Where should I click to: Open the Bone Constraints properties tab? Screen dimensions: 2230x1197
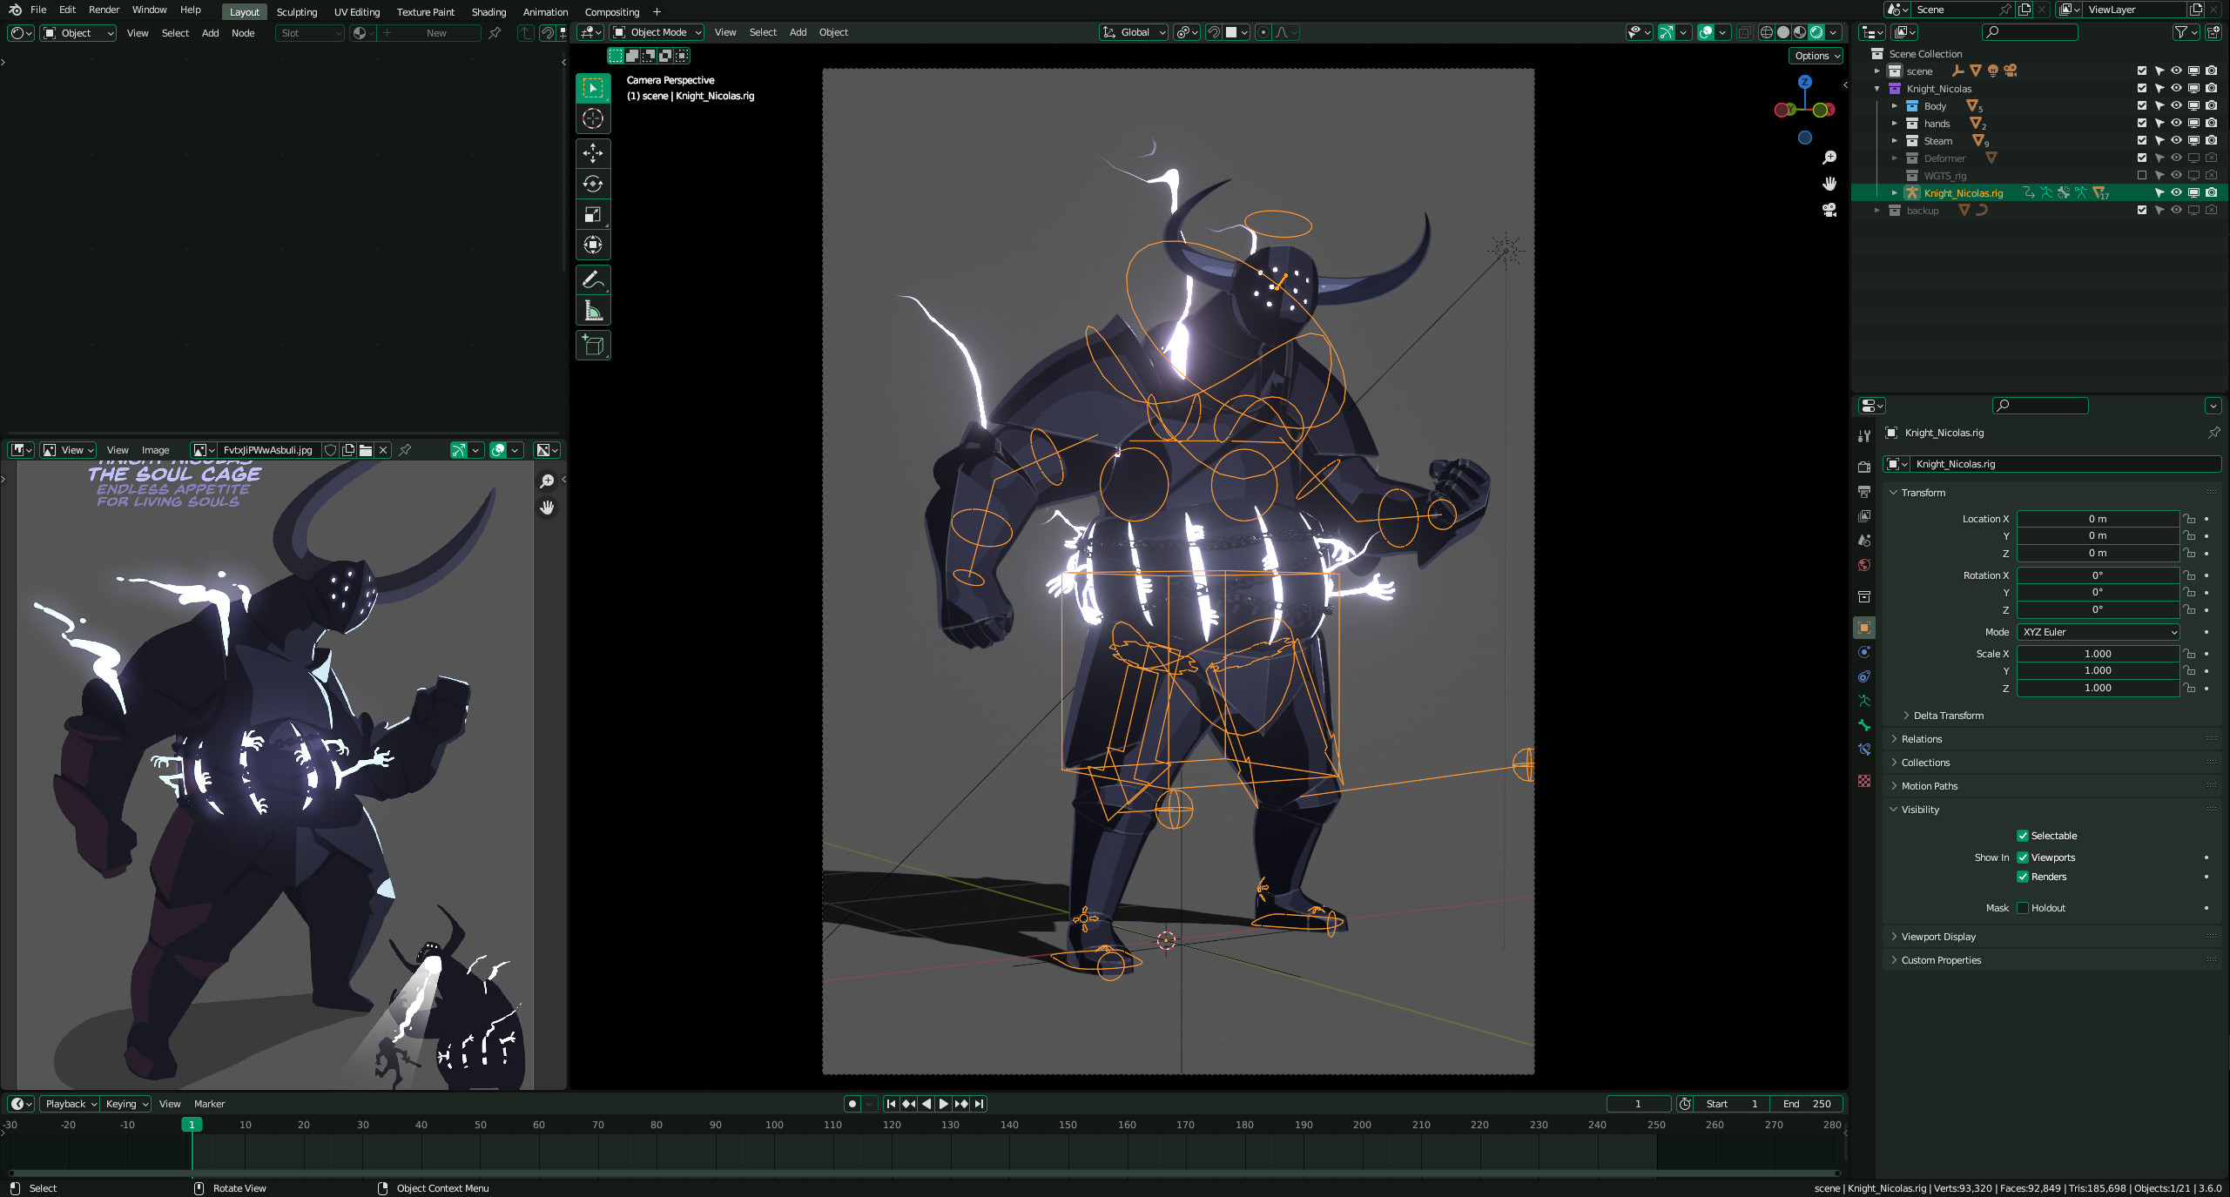click(1864, 750)
